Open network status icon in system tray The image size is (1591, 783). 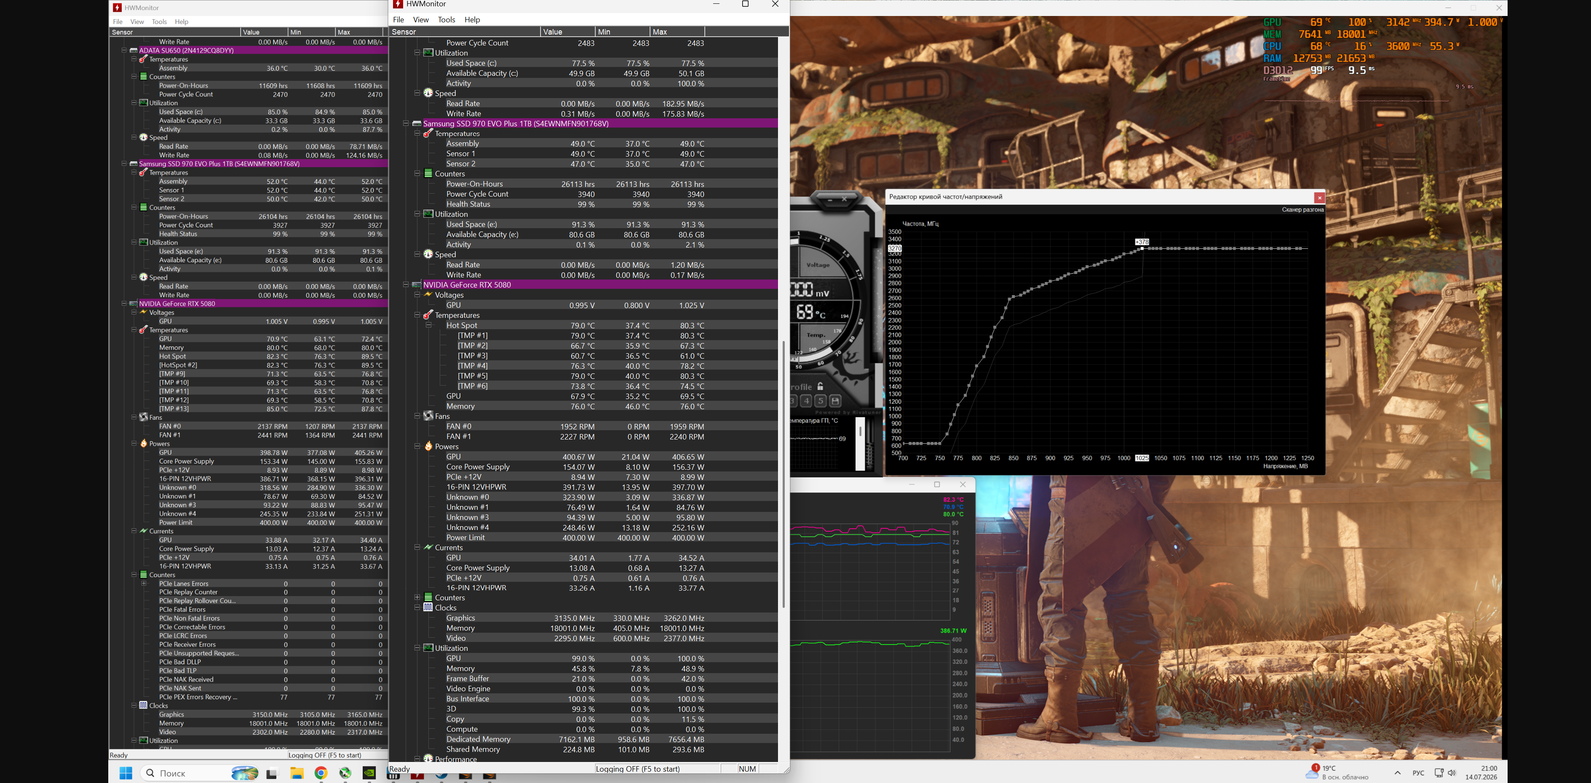click(1439, 772)
